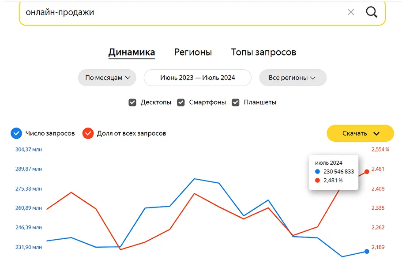Click into the онлайн-продажи search field
406x260 pixels.
pyautogui.click(x=181, y=12)
